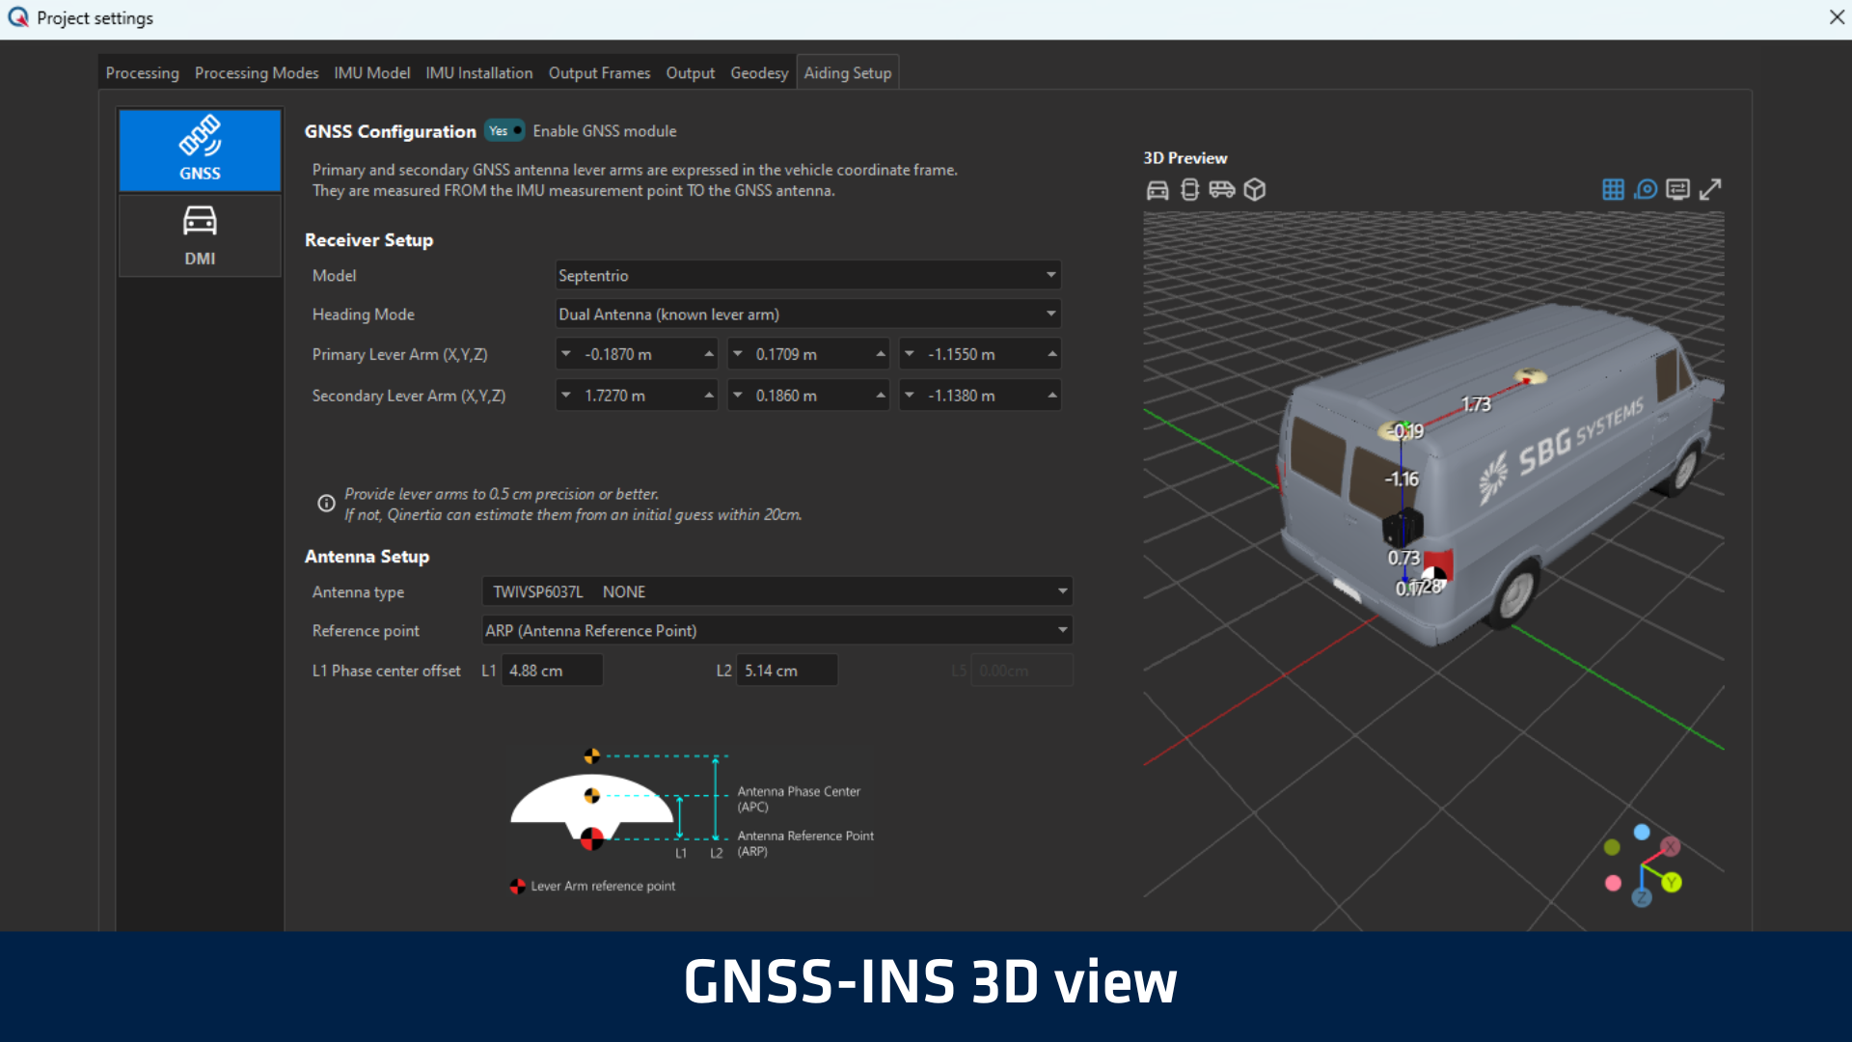This screenshot has width=1852, height=1042.
Task: Click the L1 phase center offset field
Action: click(552, 671)
